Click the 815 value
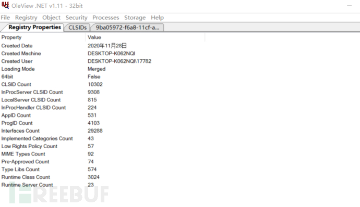The width and height of the screenshot is (360, 207). click(x=92, y=100)
